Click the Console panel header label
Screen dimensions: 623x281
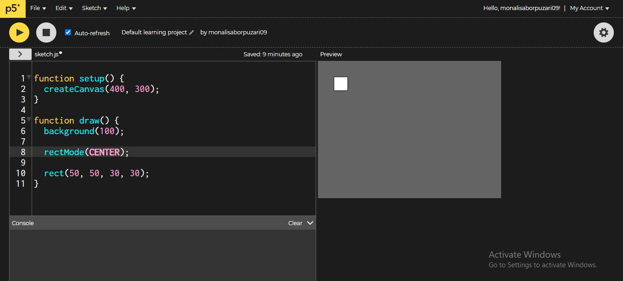(23, 223)
